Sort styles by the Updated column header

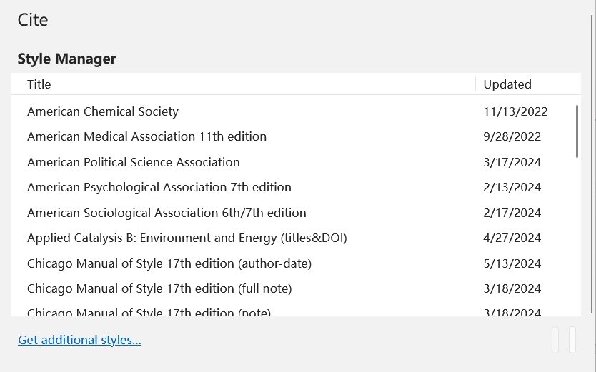pos(528,84)
